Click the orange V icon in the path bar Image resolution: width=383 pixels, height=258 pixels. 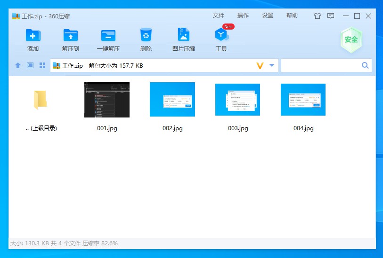coord(260,65)
